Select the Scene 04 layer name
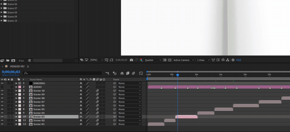 pos(39,113)
